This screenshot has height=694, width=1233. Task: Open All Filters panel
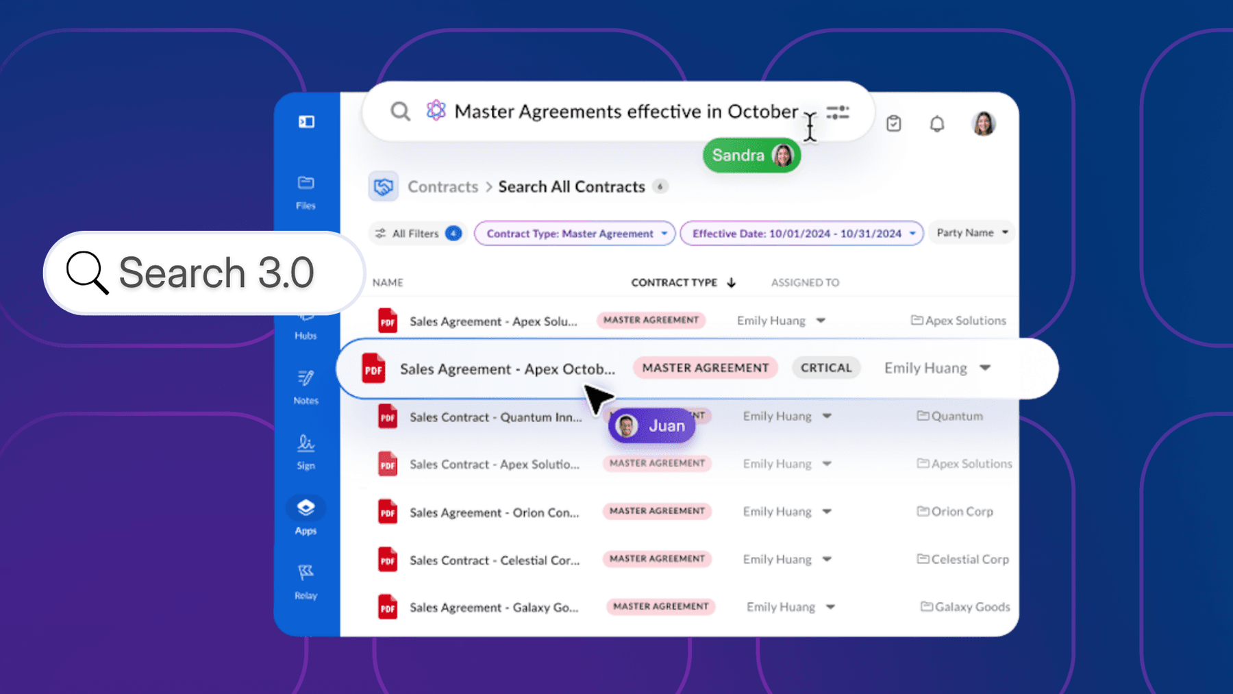(x=418, y=234)
